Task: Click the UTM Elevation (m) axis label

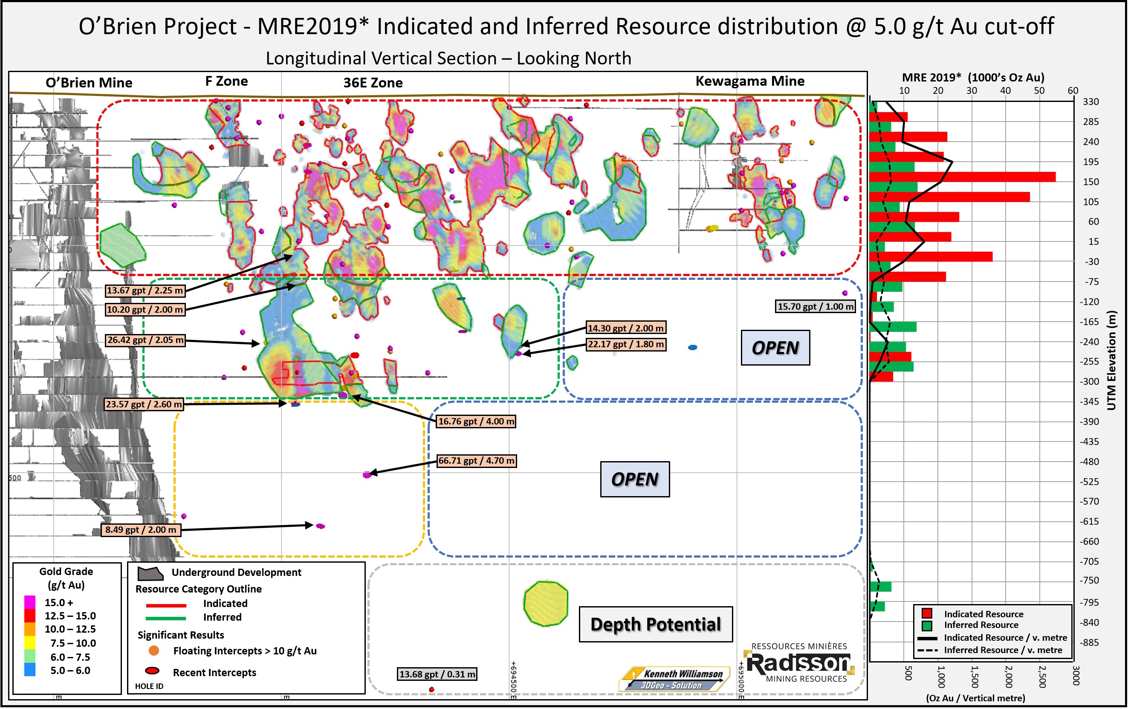Action: [1112, 360]
